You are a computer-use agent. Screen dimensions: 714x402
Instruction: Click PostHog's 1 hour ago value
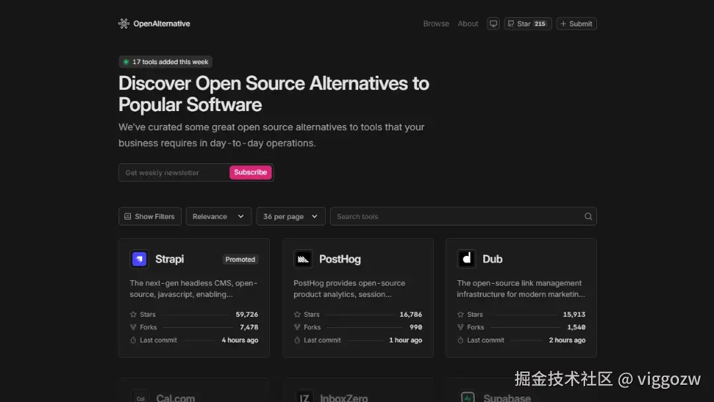(405, 340)
